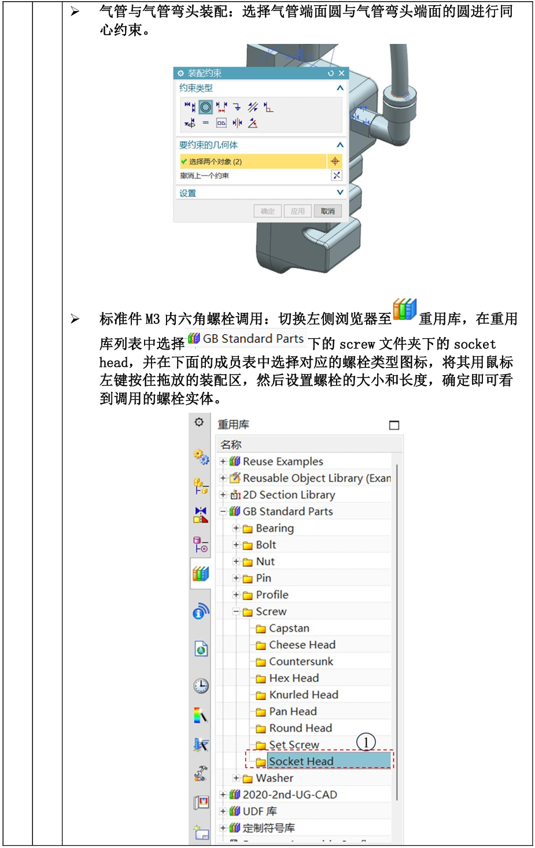
Task: Select the Perpendicular constraint type icon
Action: (x=268, y=107)
